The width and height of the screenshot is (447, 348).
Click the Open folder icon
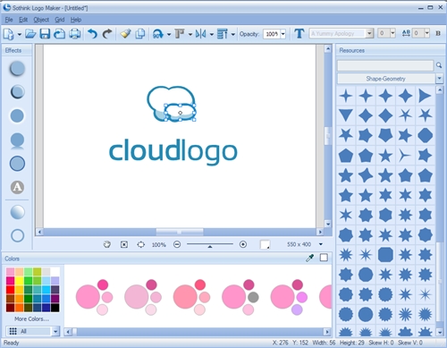click(30, 34)
